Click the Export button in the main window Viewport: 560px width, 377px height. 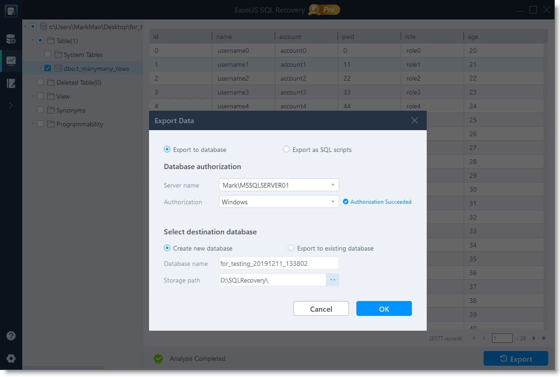(516, 359)
